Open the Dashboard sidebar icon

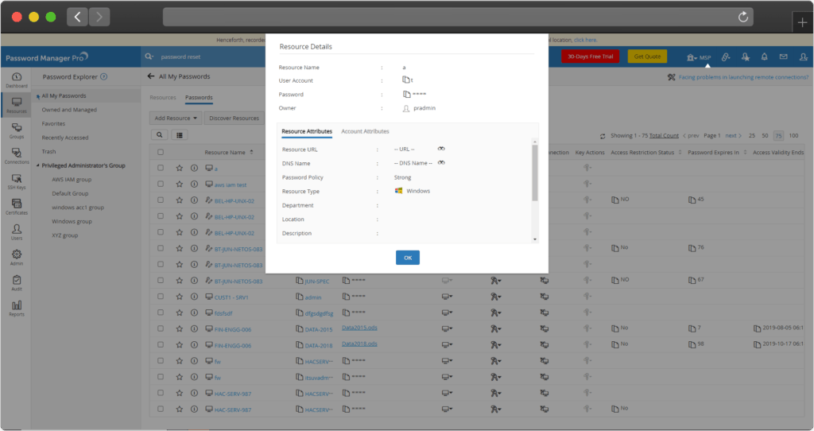coord(17,80)
